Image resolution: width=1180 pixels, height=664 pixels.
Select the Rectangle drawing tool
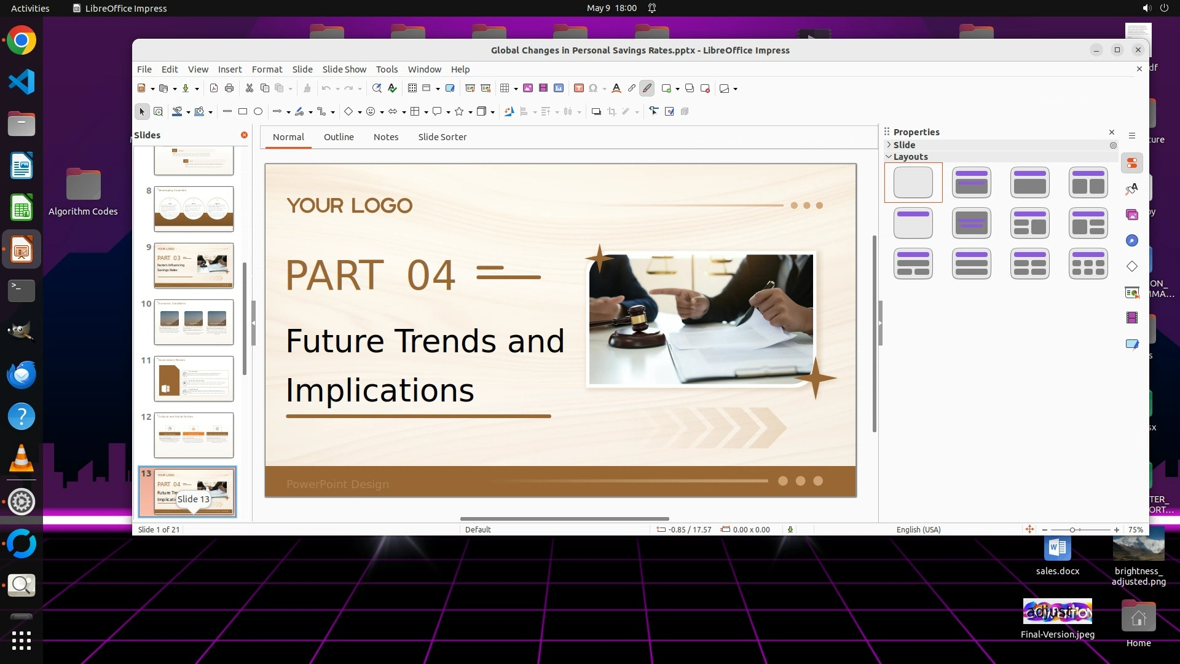point(243,112)
